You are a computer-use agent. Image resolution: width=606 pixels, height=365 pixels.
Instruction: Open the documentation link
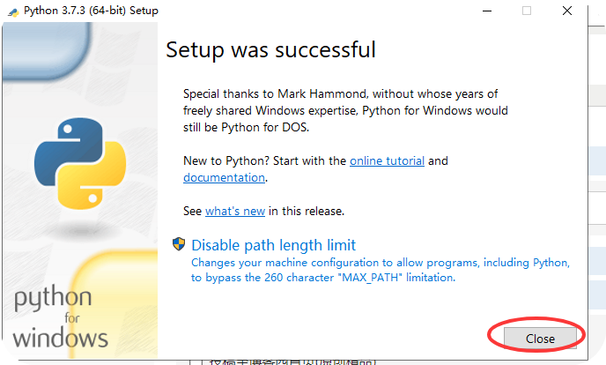point(224,177)
